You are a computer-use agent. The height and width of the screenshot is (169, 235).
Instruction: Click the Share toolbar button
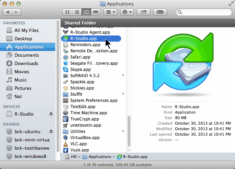(x=144, y=12)
